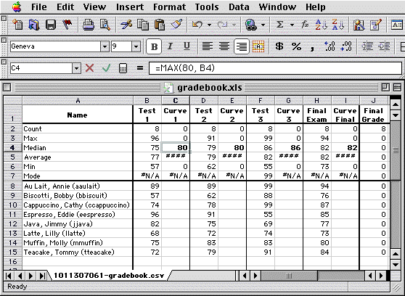This screenshot has height=296, width=405.
Task: Click in the formula bar text
Action: (x=275, y=68)
